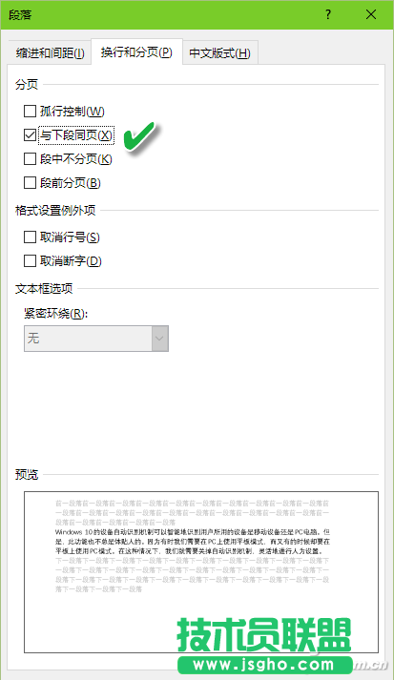
Task: Switch to the 缩进和间距(I) tab
Action: point(50,52)
